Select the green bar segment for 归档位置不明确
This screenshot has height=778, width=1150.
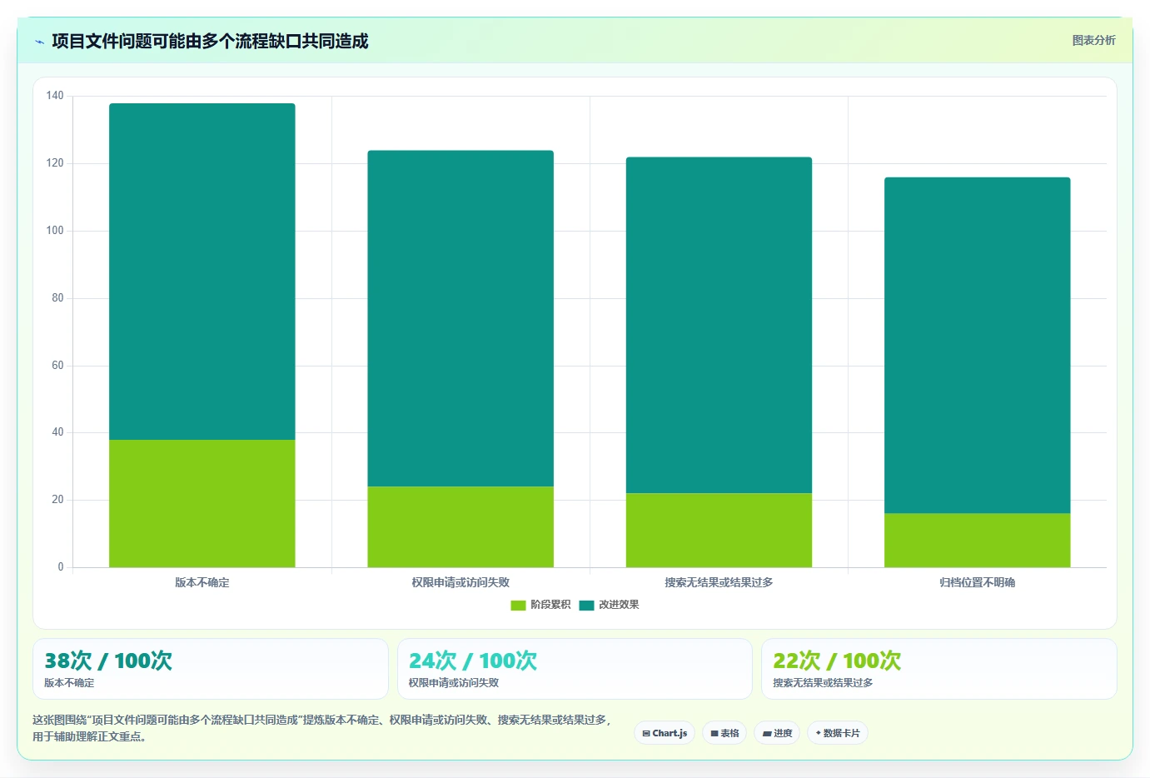click(x=978, y=540)
